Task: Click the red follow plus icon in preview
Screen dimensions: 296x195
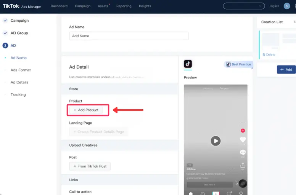Action: (243, 131)
